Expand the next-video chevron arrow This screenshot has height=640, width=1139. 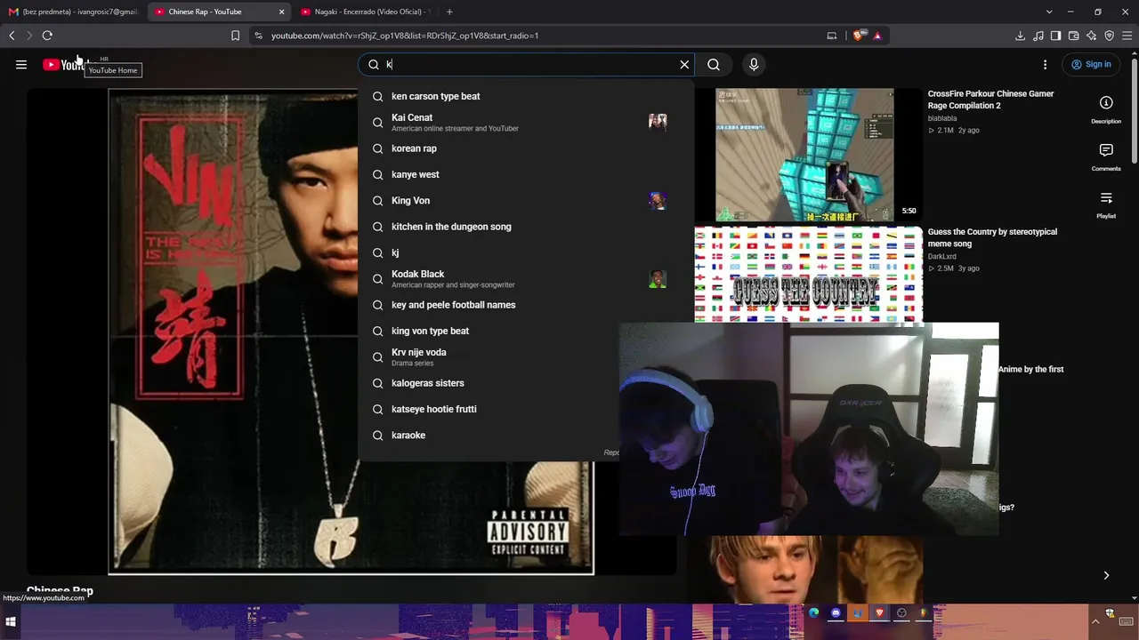click(1106, 575)
